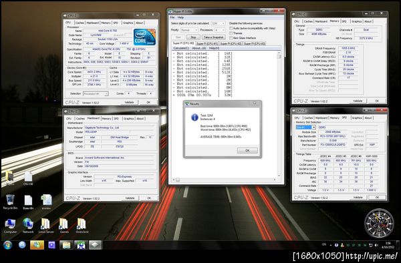The image size is (401, 263).
Task: Click the blue info icon in Results dialog
Action: tap(194, 117)
